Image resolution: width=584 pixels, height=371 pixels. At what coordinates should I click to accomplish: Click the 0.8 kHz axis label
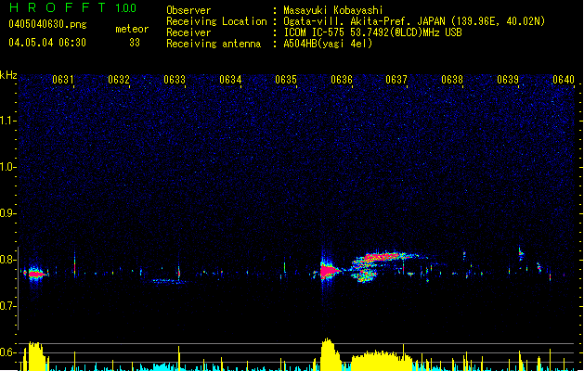pos(7,260)
